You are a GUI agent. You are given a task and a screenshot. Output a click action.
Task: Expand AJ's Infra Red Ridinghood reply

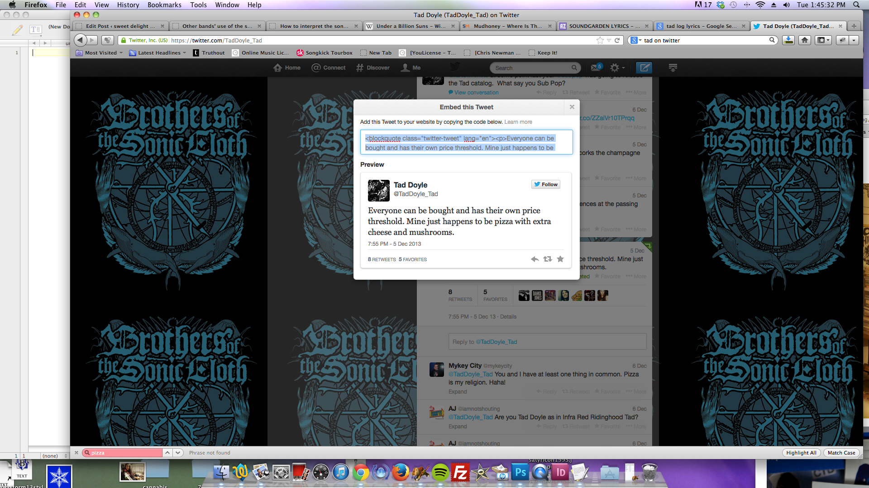point(458,427)
